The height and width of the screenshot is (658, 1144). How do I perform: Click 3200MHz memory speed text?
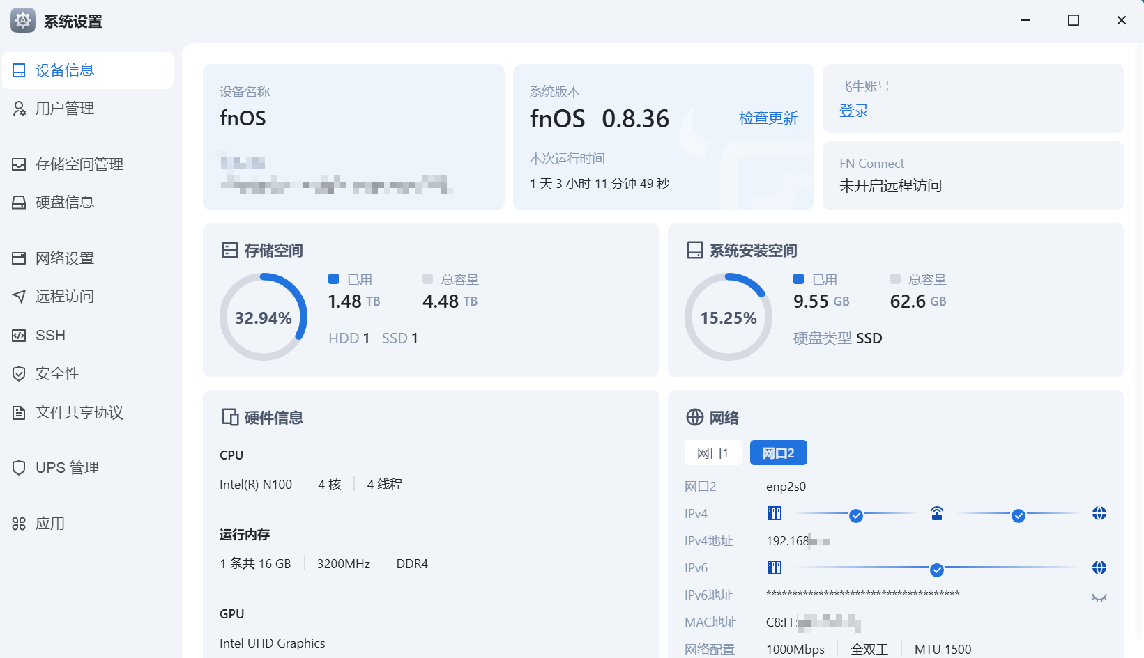click(344, 564)
